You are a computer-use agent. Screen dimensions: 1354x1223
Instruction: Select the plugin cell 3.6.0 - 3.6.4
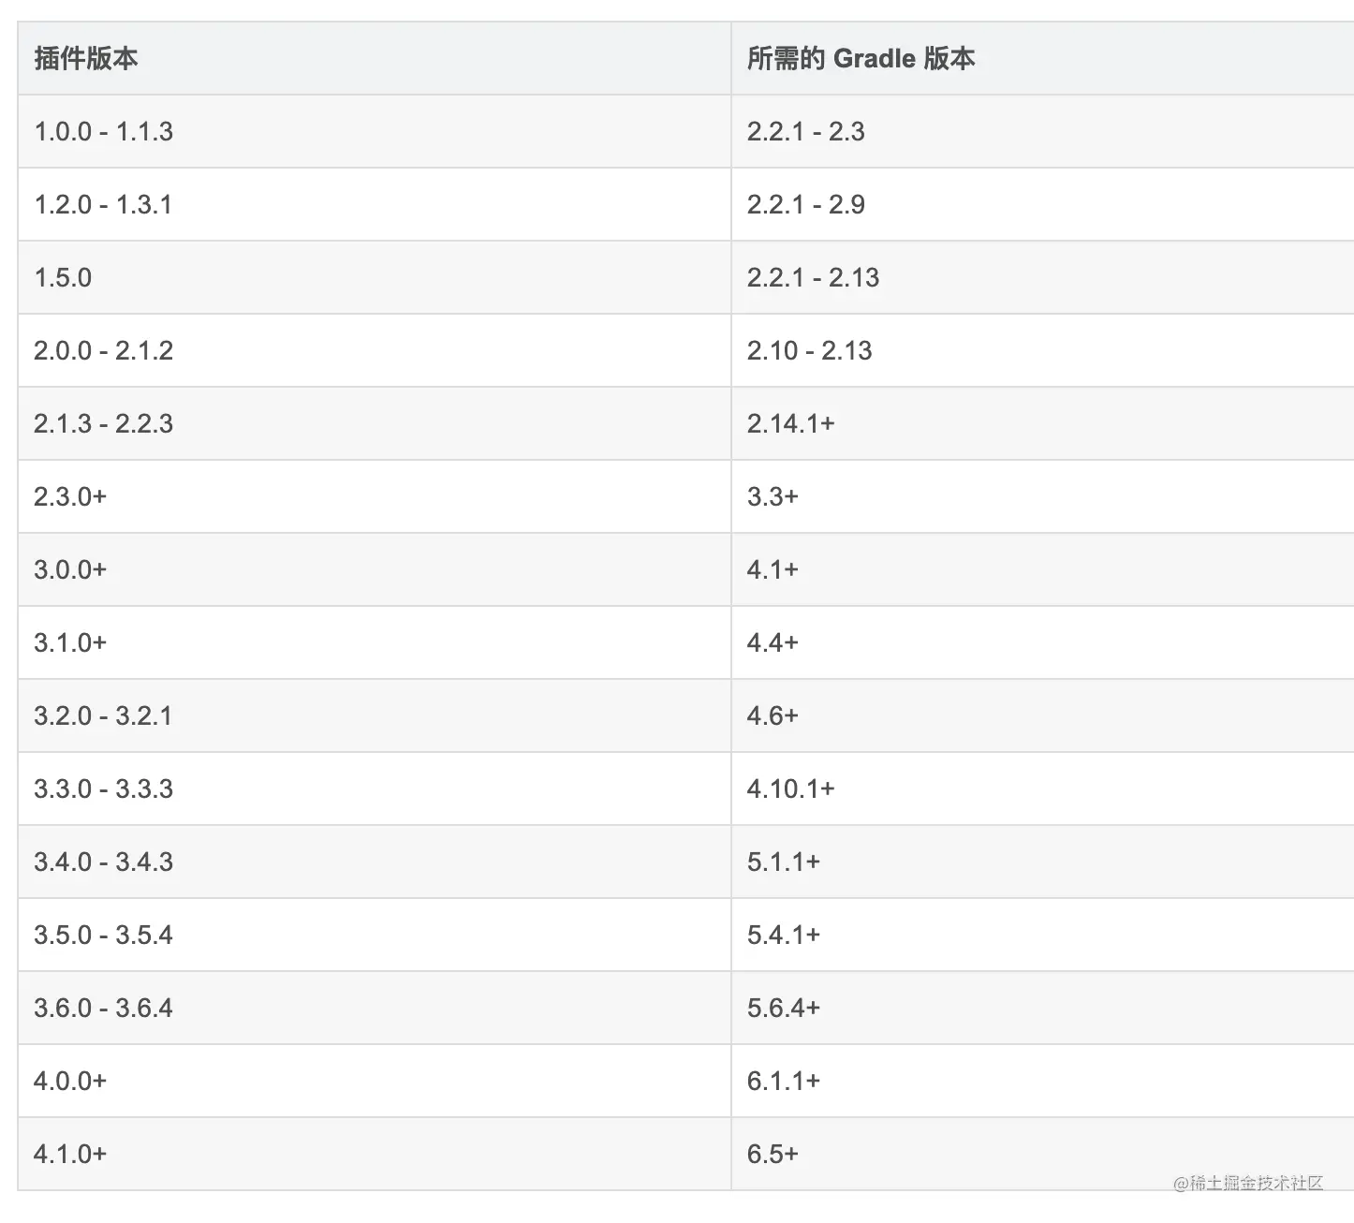pos(103,1009)
